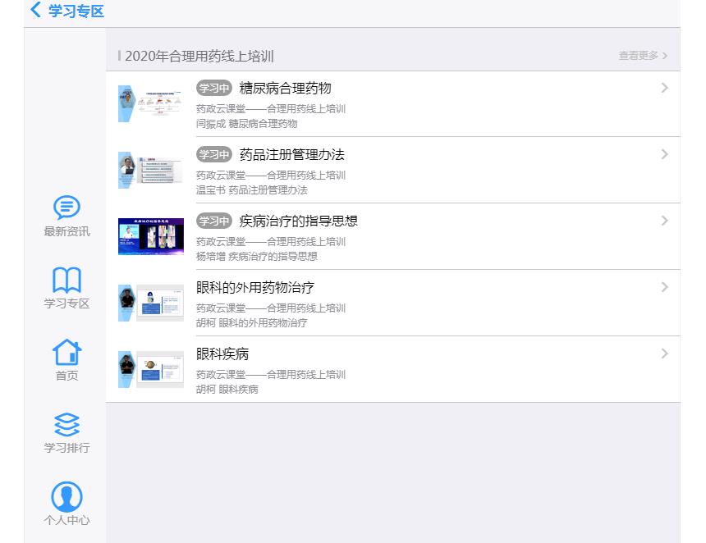Open the 疾病治疗的指导思想 video thumbnail
This screenshot has width=706, height=543.
[x=151, y=237]
